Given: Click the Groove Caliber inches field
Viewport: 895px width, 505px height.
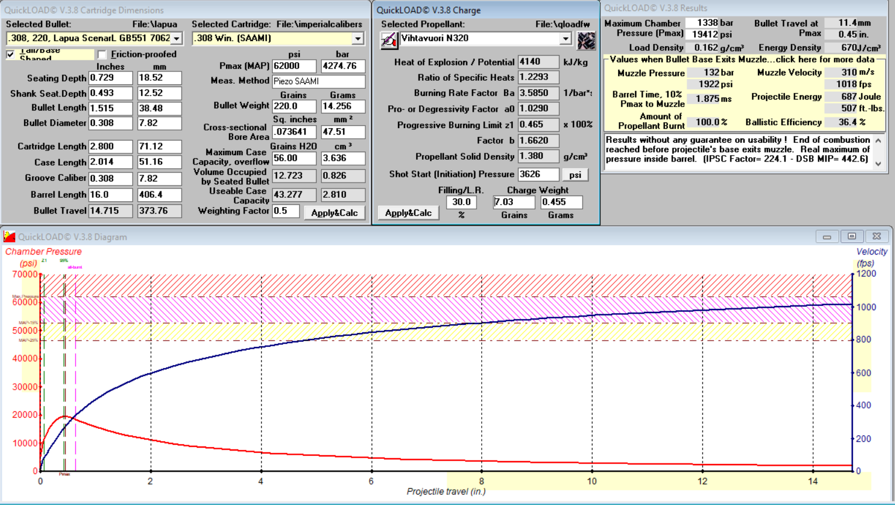Looking at the screenshot, I should tap(111, 178).
